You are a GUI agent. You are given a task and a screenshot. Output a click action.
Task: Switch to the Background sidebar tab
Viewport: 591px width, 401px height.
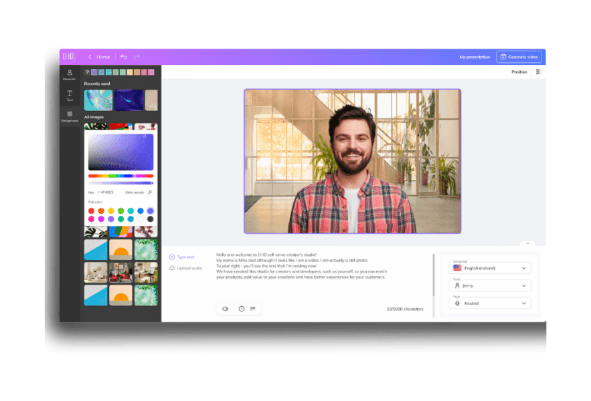click(70, 116)
